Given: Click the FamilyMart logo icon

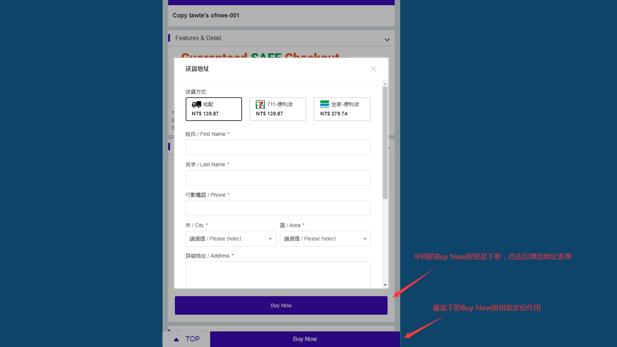Looking at the screenshot, I should 324,104.
